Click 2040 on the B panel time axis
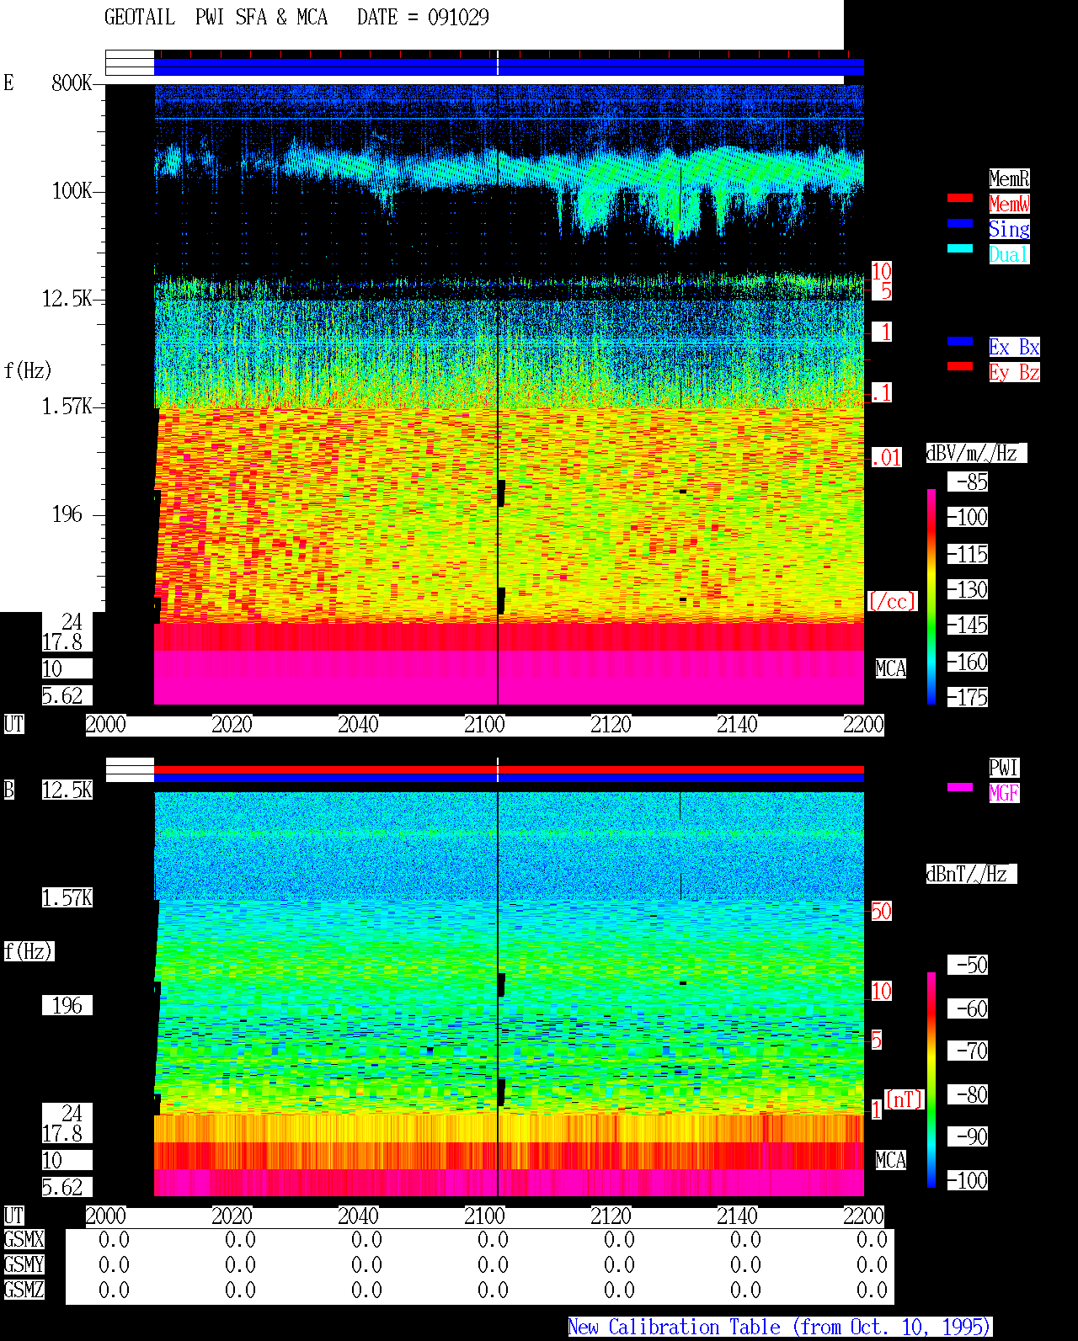The image size is (1078, 1341). (x=358, y=1216)
